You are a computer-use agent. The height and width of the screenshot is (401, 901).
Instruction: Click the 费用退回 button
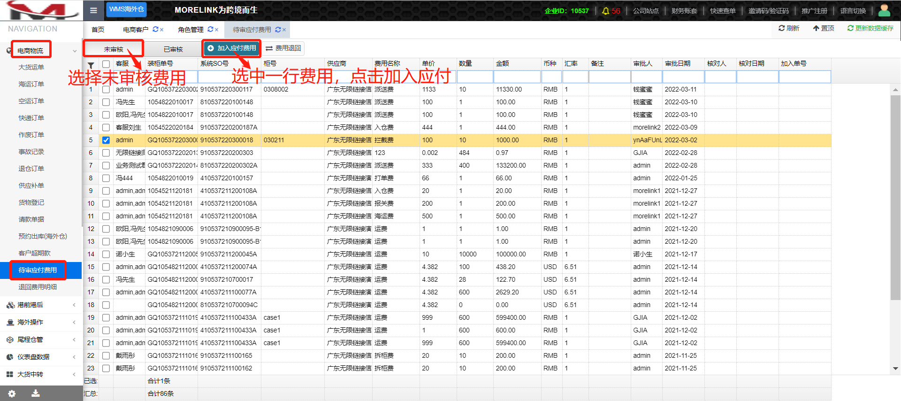[x=283, y=48]
